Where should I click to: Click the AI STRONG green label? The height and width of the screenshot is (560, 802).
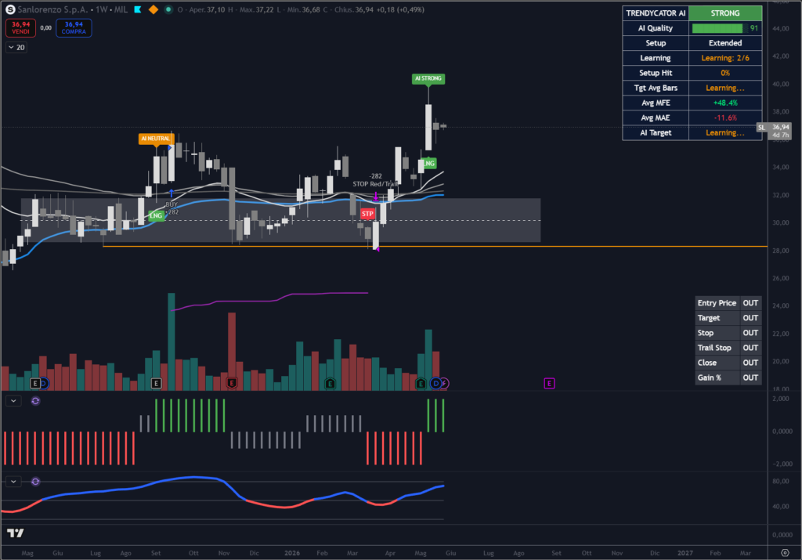coord(428,78)
